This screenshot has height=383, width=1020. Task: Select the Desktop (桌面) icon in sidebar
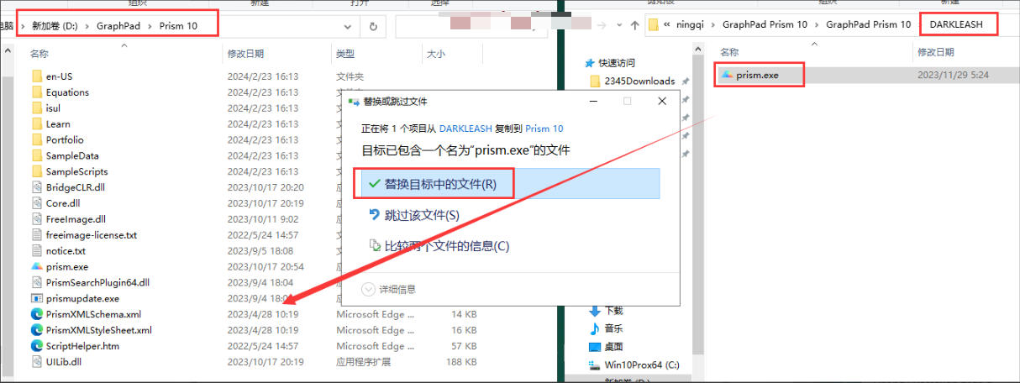pyautogui.click(x=595, y=347)
